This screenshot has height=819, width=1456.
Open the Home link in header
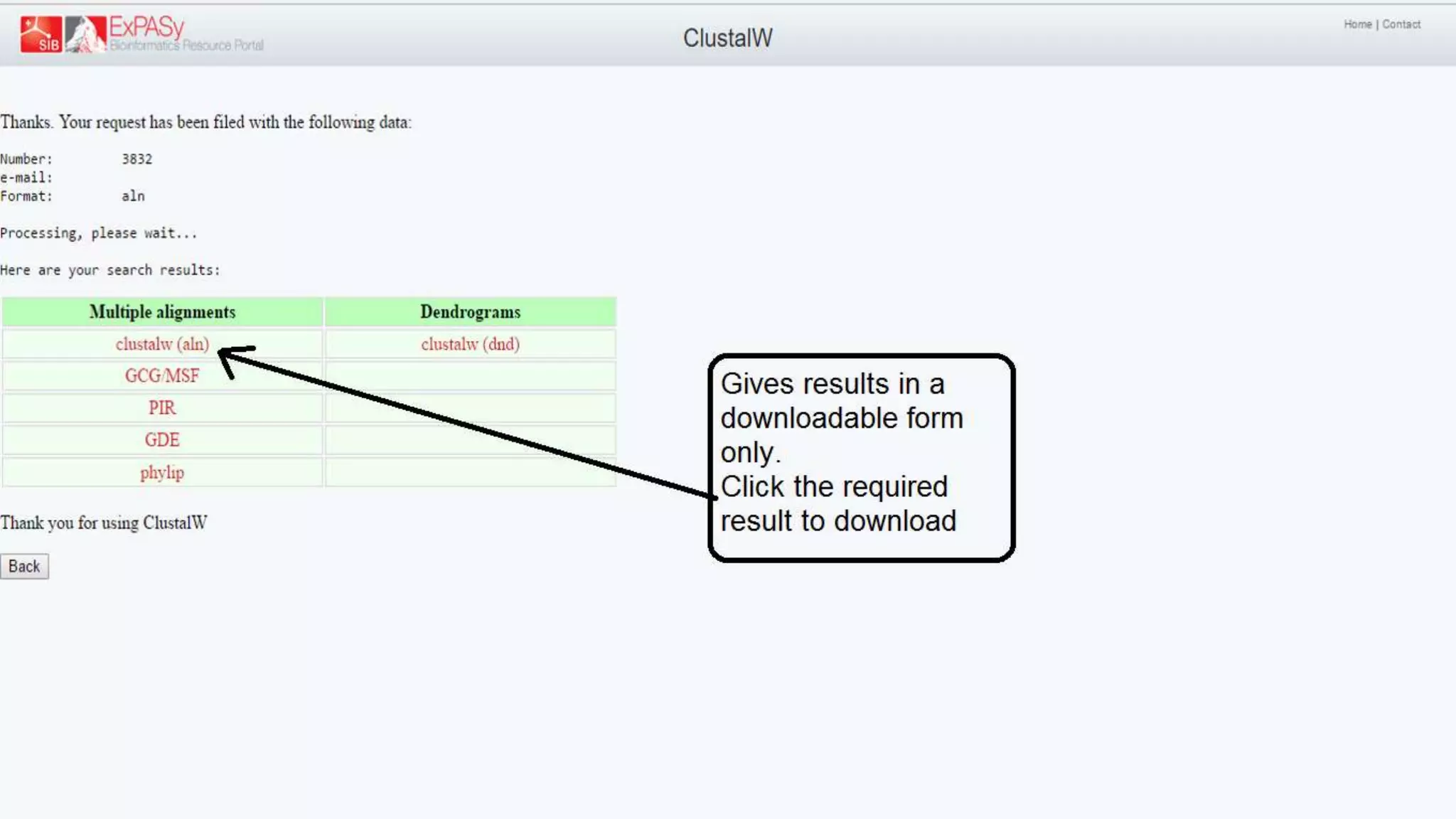[1357, 24]
